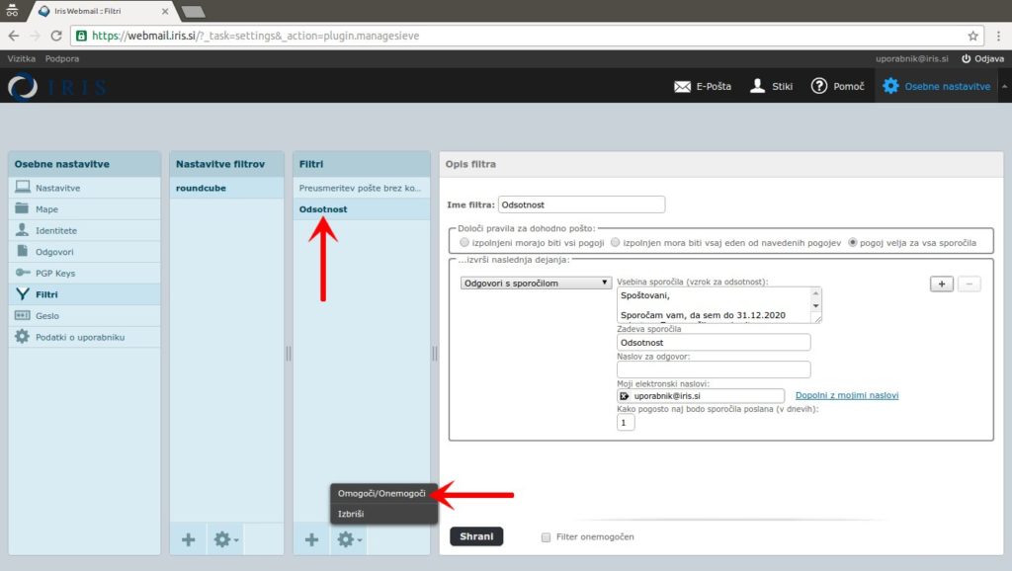Open the Stiki contacts icon

[x=758, y=86]
